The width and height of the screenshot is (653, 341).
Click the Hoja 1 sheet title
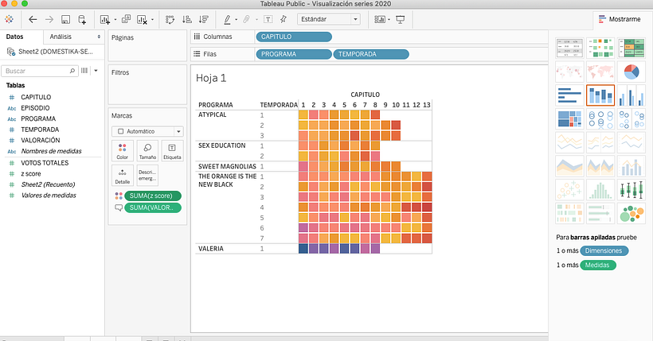[211, 78]
